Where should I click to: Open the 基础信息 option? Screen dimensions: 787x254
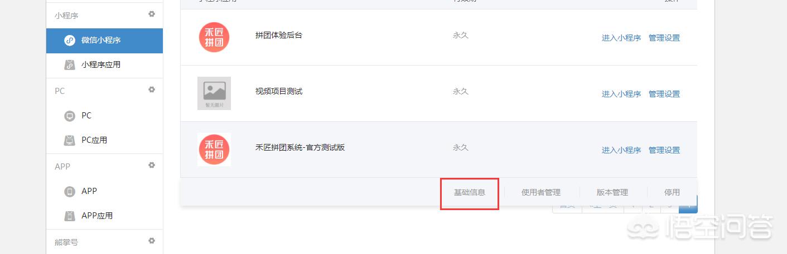pos(470,193)
